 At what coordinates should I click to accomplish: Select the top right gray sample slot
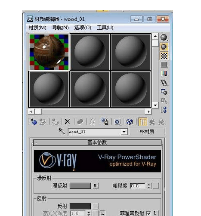pos(131,52)
